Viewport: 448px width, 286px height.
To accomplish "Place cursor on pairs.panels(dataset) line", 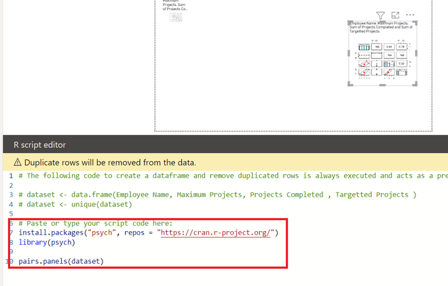I will (x=61, y=261).
